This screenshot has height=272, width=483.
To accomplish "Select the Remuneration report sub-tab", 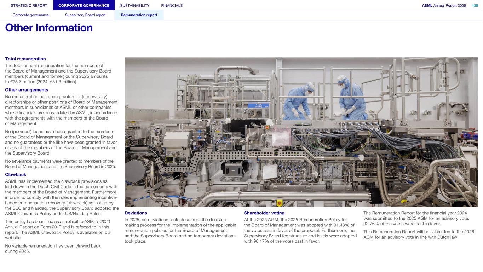I will (139, 15).
